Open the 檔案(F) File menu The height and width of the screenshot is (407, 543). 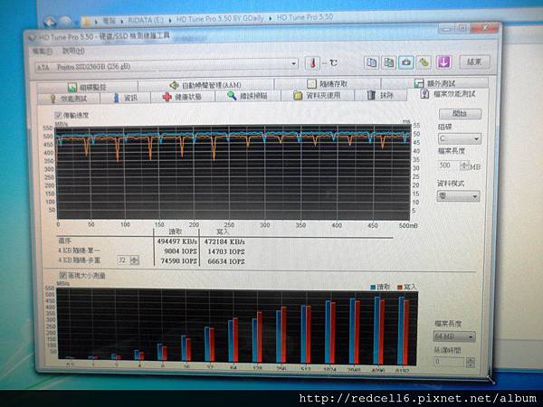point(43,52)
